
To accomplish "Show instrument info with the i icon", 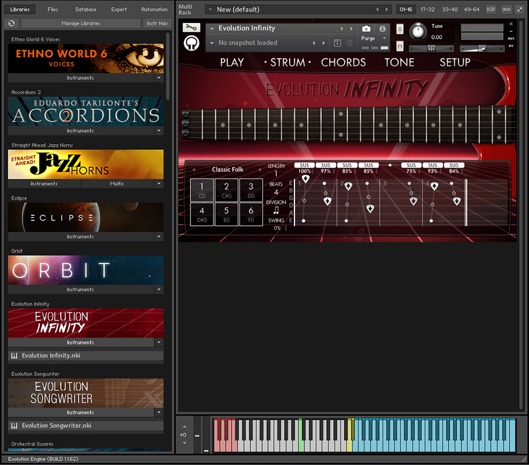I will tap(382, 29).
